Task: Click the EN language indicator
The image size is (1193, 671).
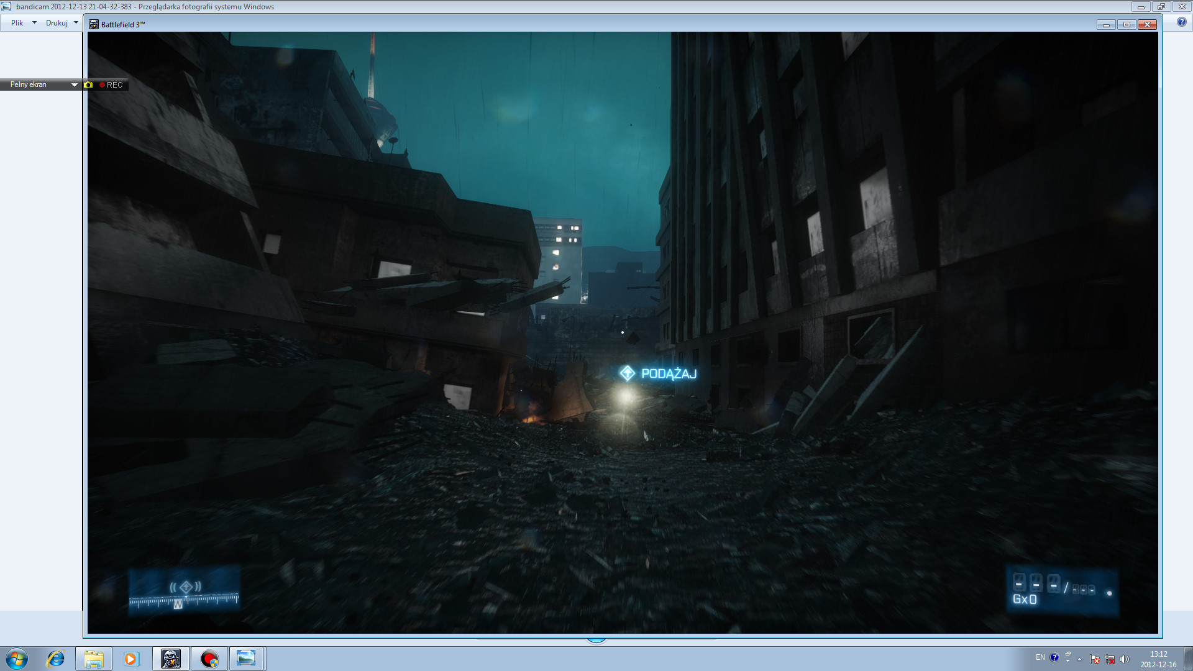Action: 1040,657
